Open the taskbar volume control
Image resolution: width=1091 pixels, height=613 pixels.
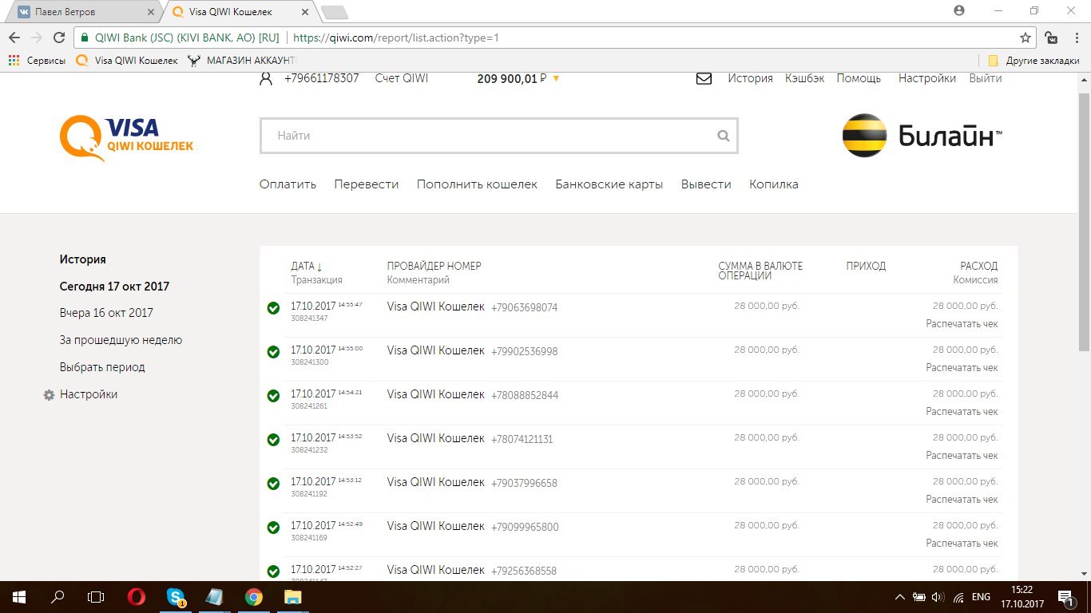point(938,597)
